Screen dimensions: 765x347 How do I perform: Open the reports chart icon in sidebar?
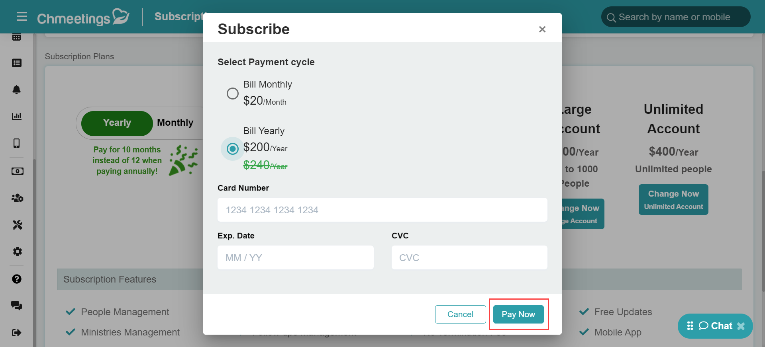16,116
